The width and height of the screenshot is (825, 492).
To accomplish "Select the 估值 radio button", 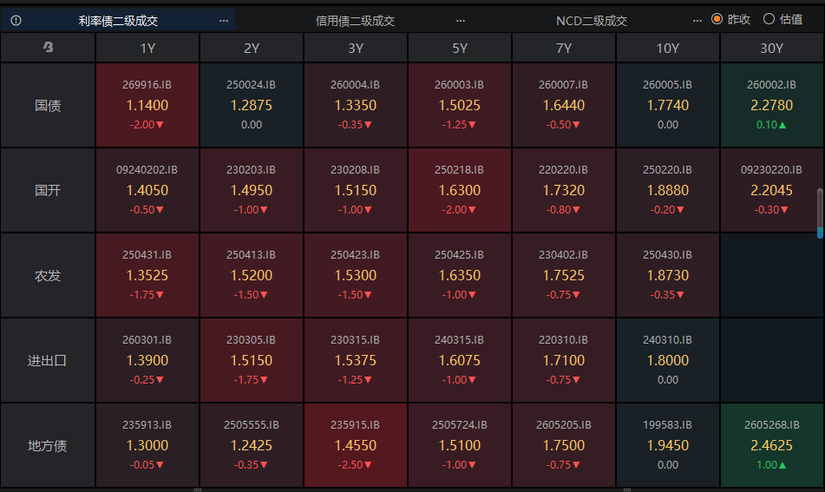I will point(769,19).
